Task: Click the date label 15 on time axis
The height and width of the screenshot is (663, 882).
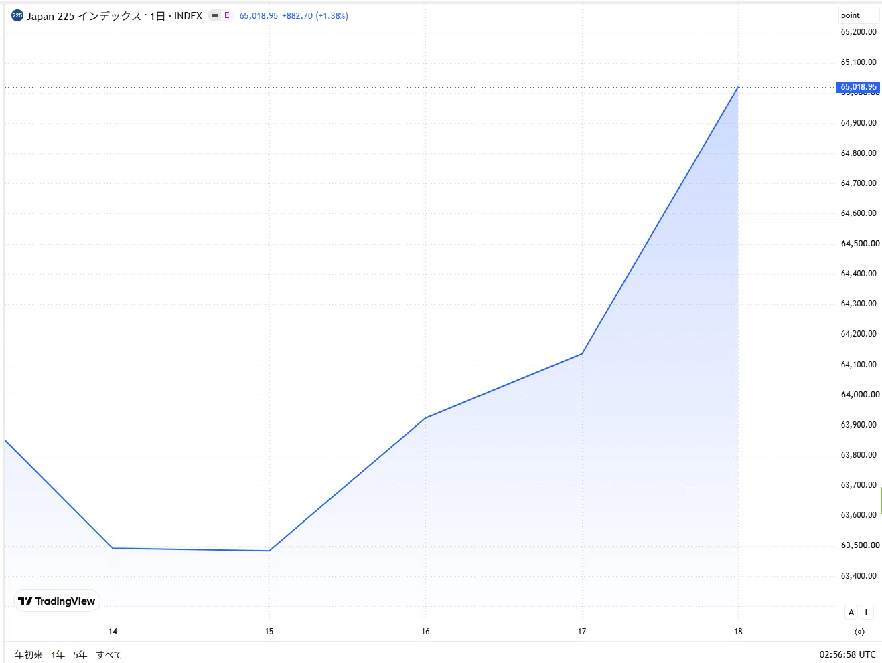Action: tap(269, 632)
